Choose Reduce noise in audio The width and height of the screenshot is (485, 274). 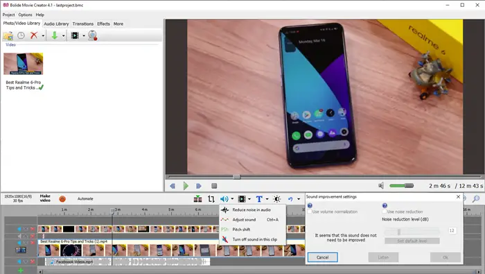click(x=252, y=210)
